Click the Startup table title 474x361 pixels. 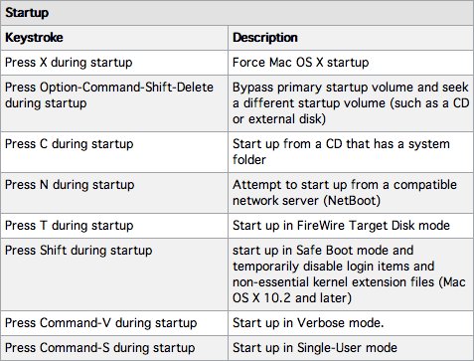coord(27,13)
